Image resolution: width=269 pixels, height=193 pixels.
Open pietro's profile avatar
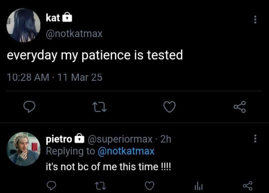click(x=23, y=149)
